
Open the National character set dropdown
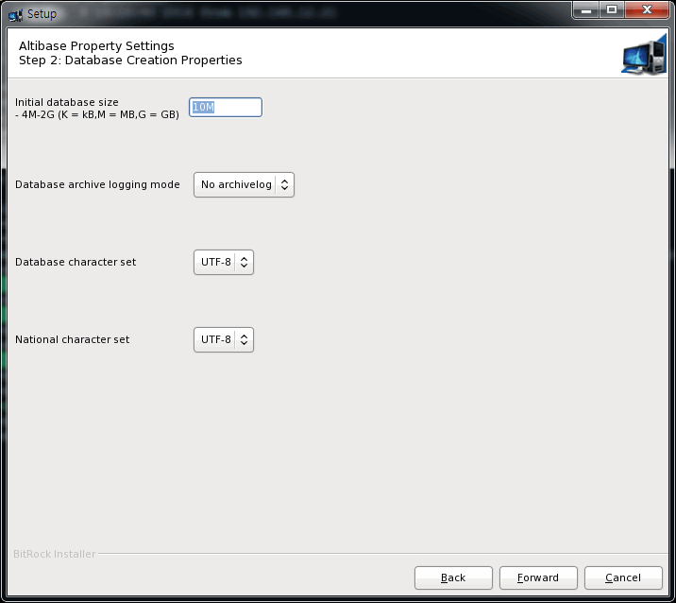pos(224,339)
